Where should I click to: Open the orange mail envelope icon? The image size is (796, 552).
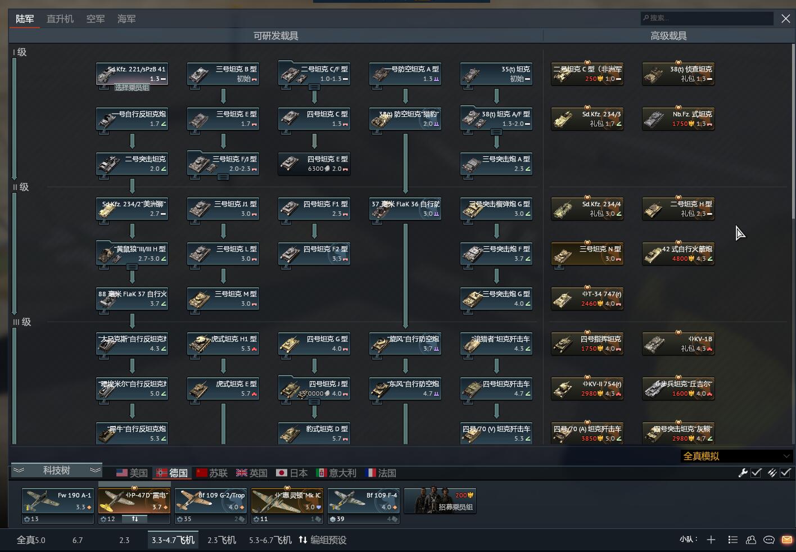click(787, 540)
